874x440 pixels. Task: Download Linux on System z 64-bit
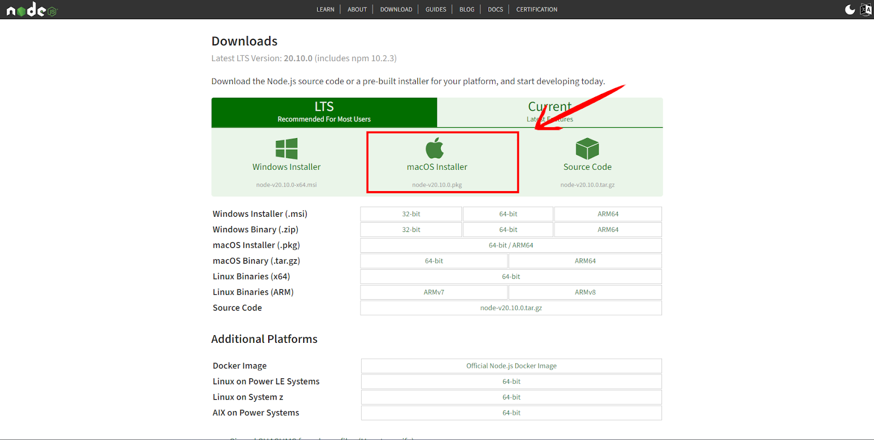[x=511, y=397]
